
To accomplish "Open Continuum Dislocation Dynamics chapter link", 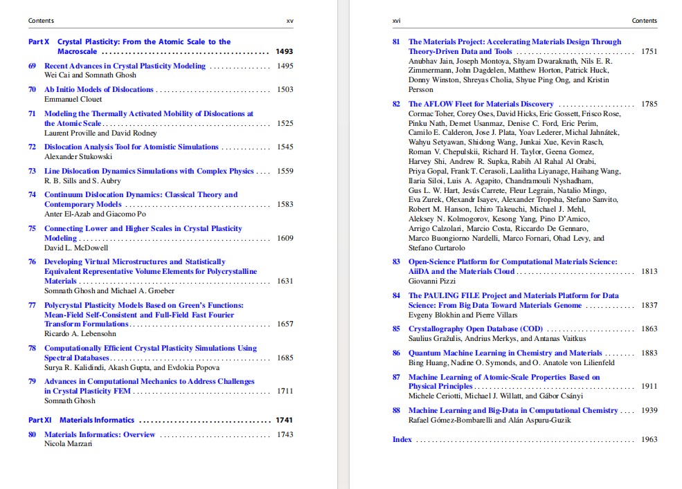I will tap(141, 199).
